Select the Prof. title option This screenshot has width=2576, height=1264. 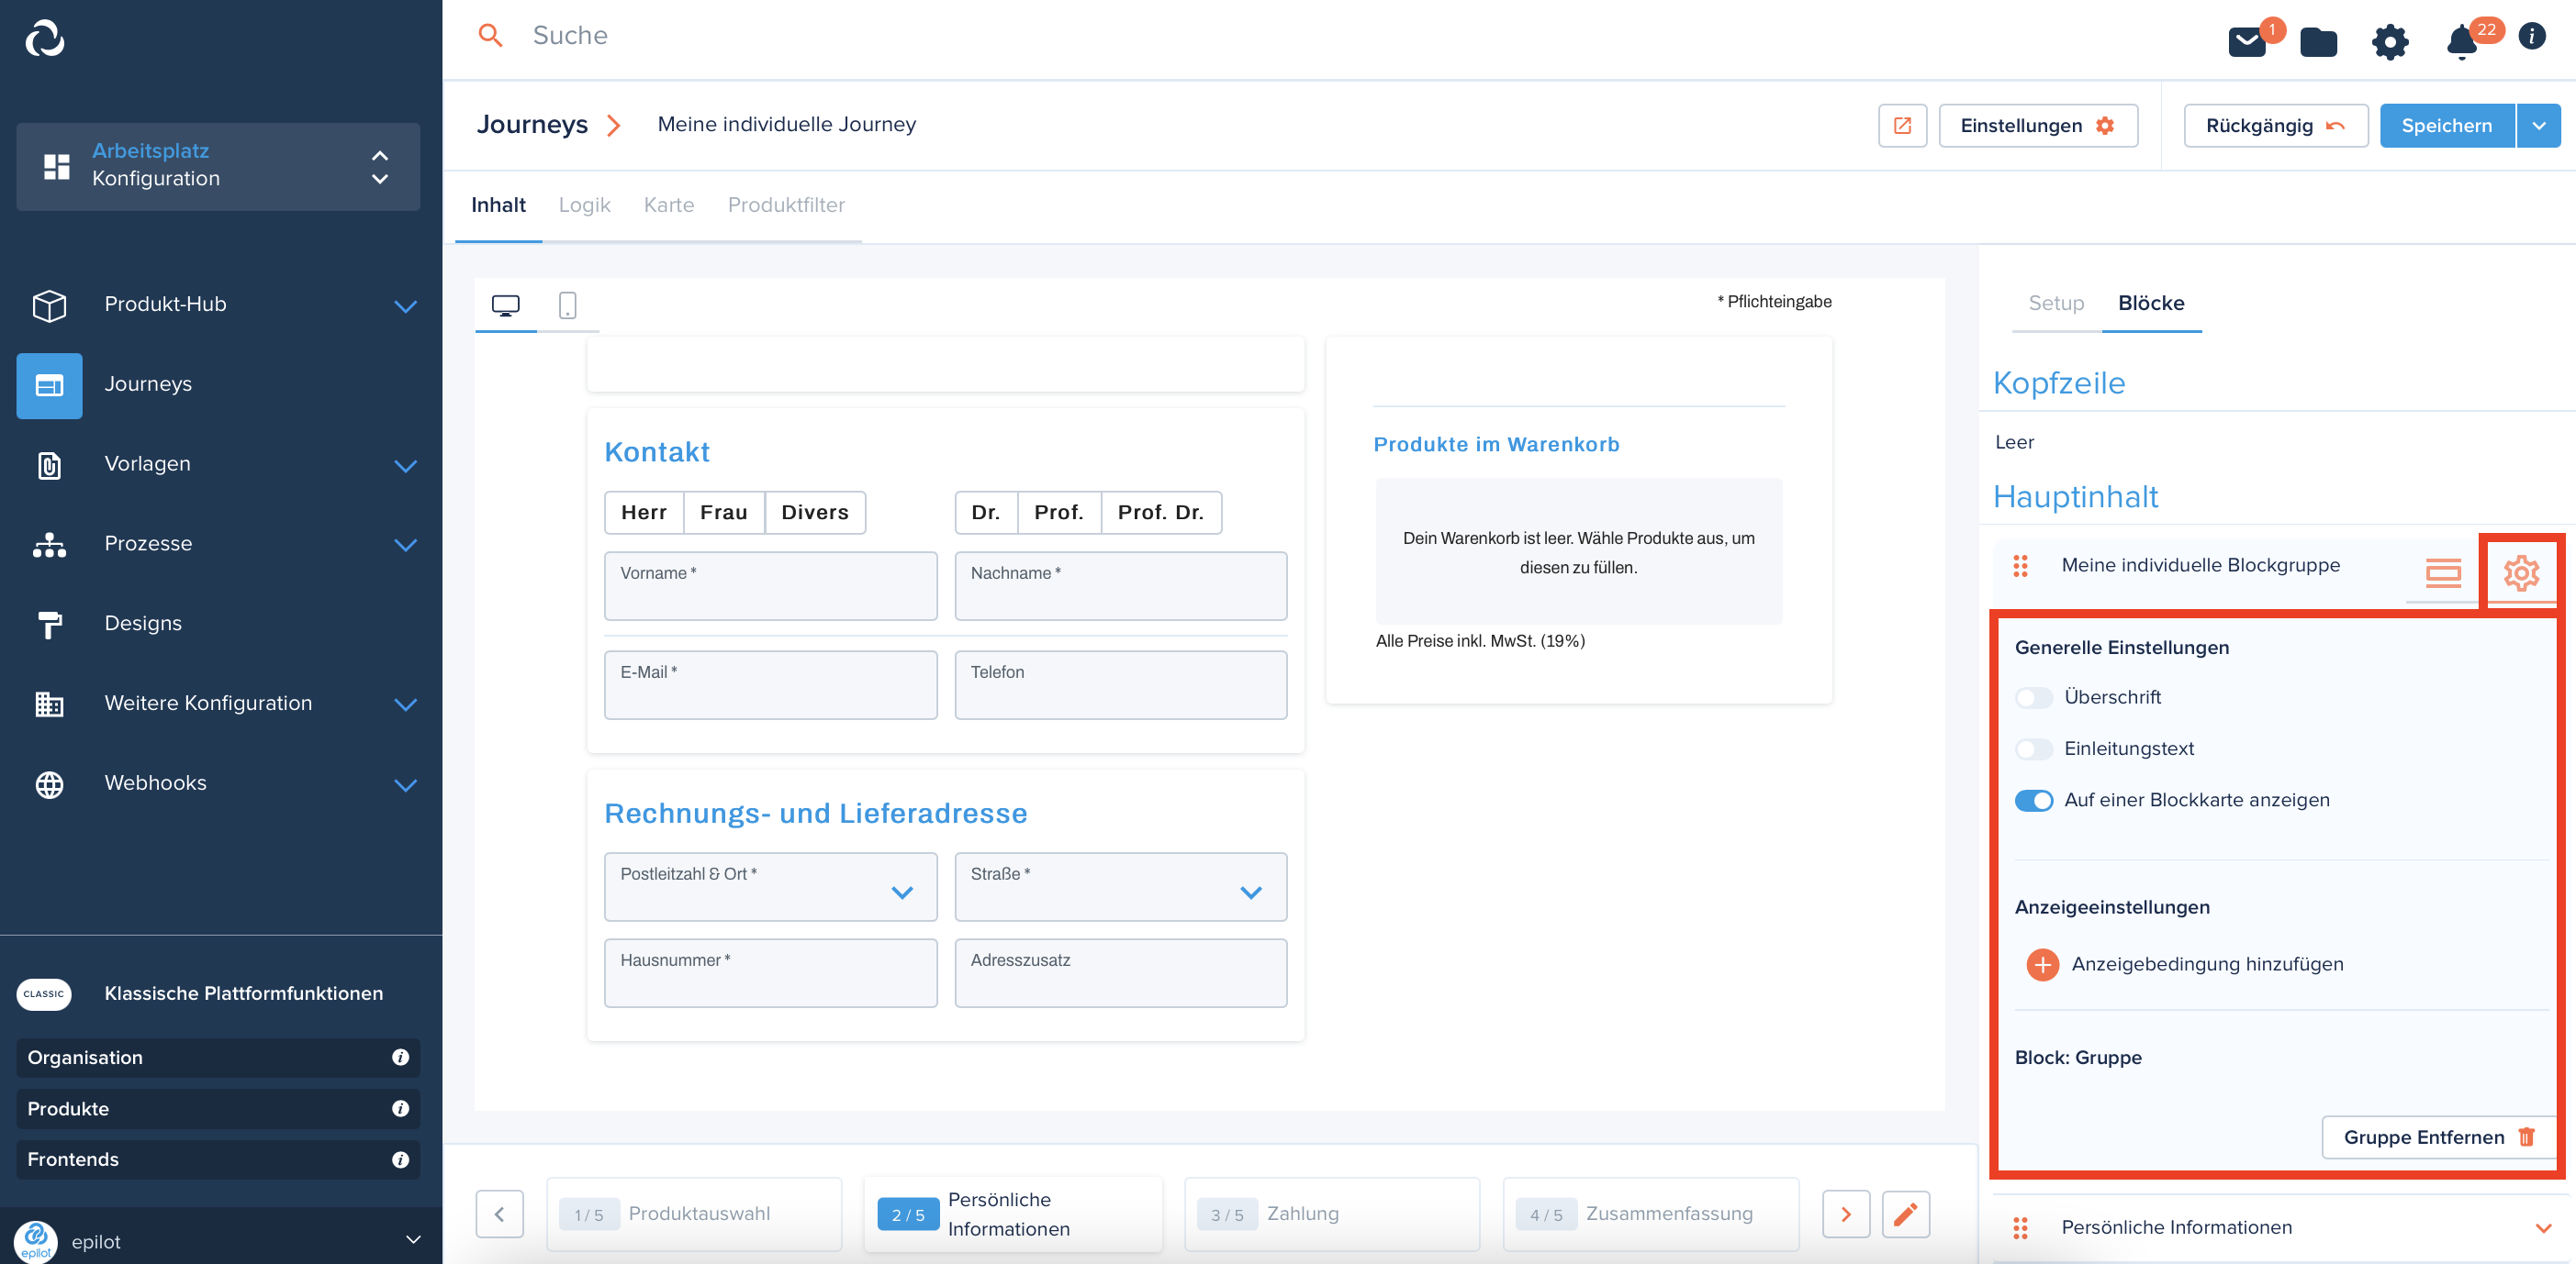pyautogui.click(x=1059, y=513)
